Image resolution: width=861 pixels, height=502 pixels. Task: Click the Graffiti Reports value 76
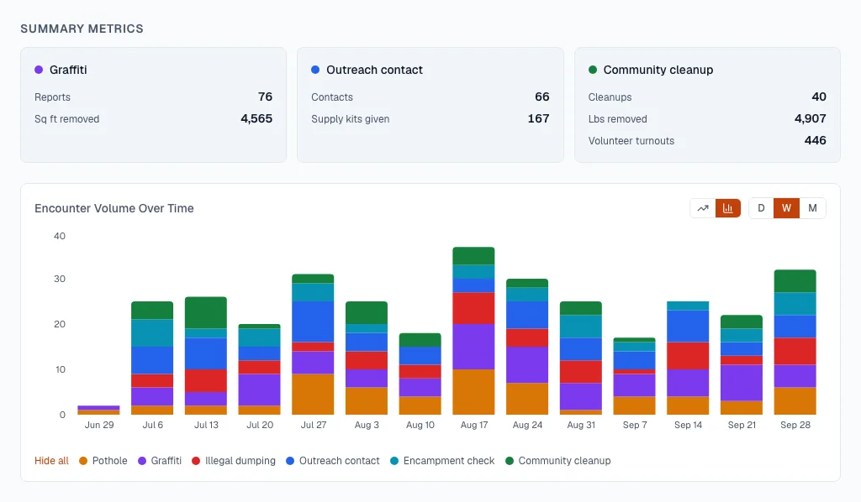(x=265, y=97)
